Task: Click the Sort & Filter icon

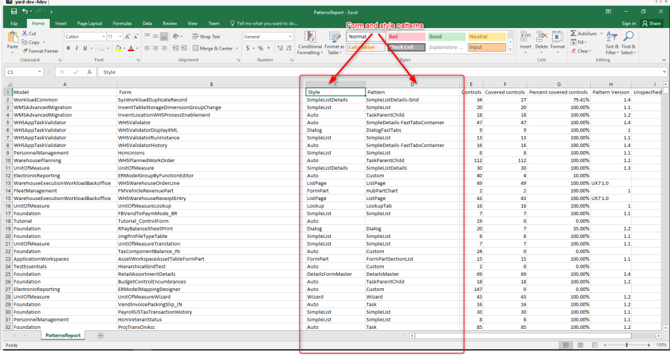Action: click(612, 37)
